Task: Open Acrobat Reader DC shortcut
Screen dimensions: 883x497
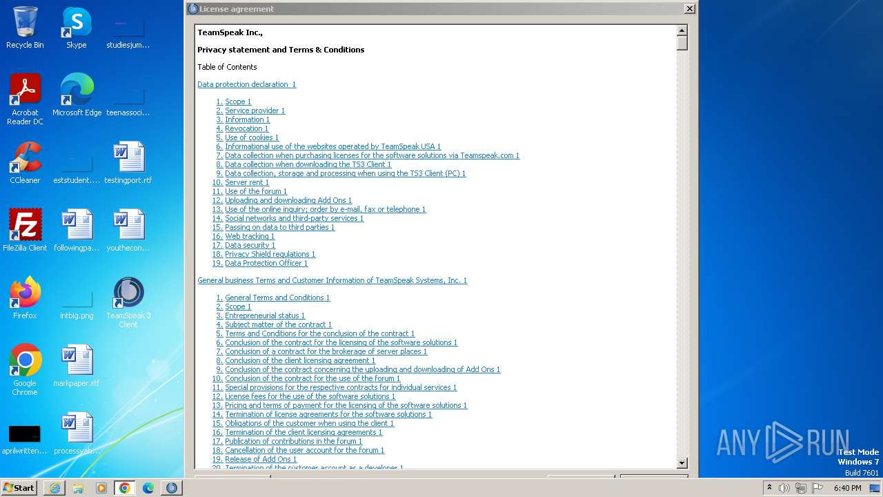Action: pyautogui.click(x=25, y=99)
